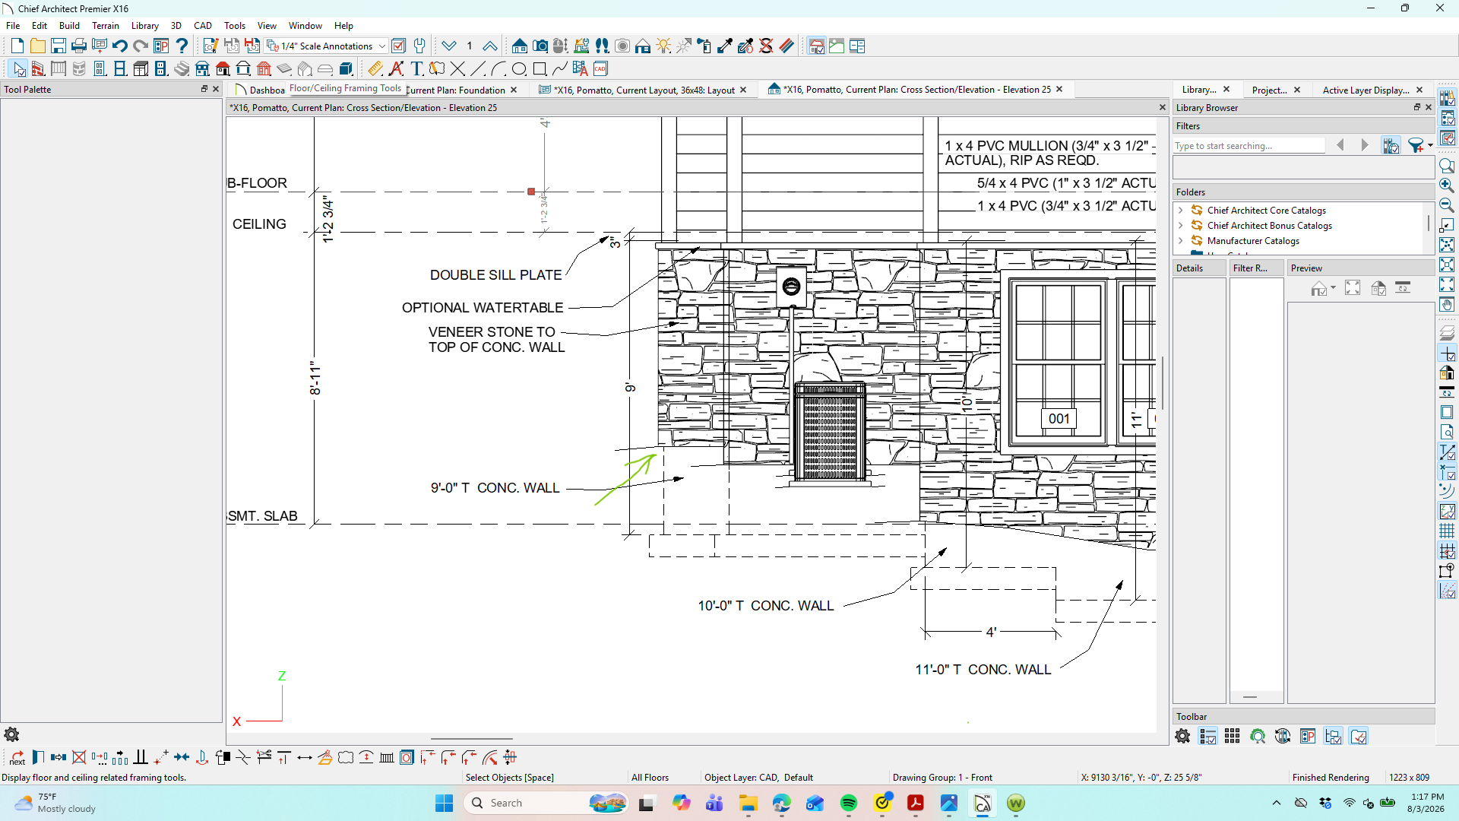Open the CAD menu
This screenshot has height=821, width=1459.
203,25
